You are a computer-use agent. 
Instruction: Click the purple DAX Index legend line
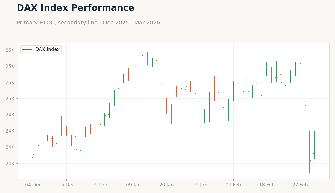(x=27, y=50)
